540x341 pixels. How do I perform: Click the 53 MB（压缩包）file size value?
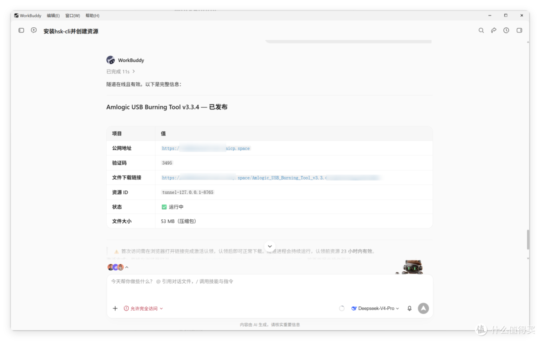[x=178, y=221]
